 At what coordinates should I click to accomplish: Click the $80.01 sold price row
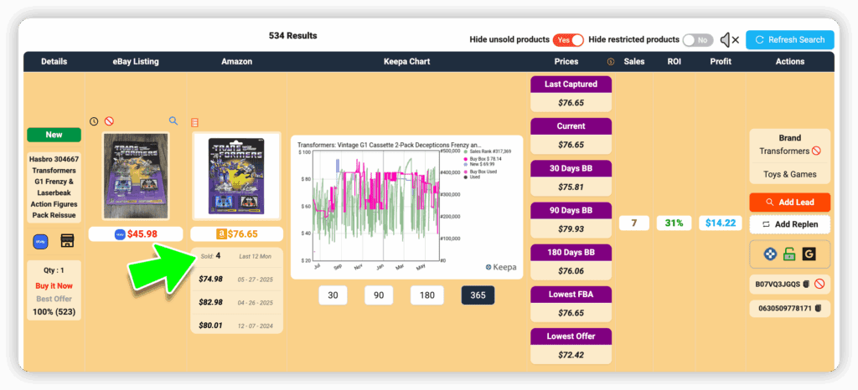(236, 325)
